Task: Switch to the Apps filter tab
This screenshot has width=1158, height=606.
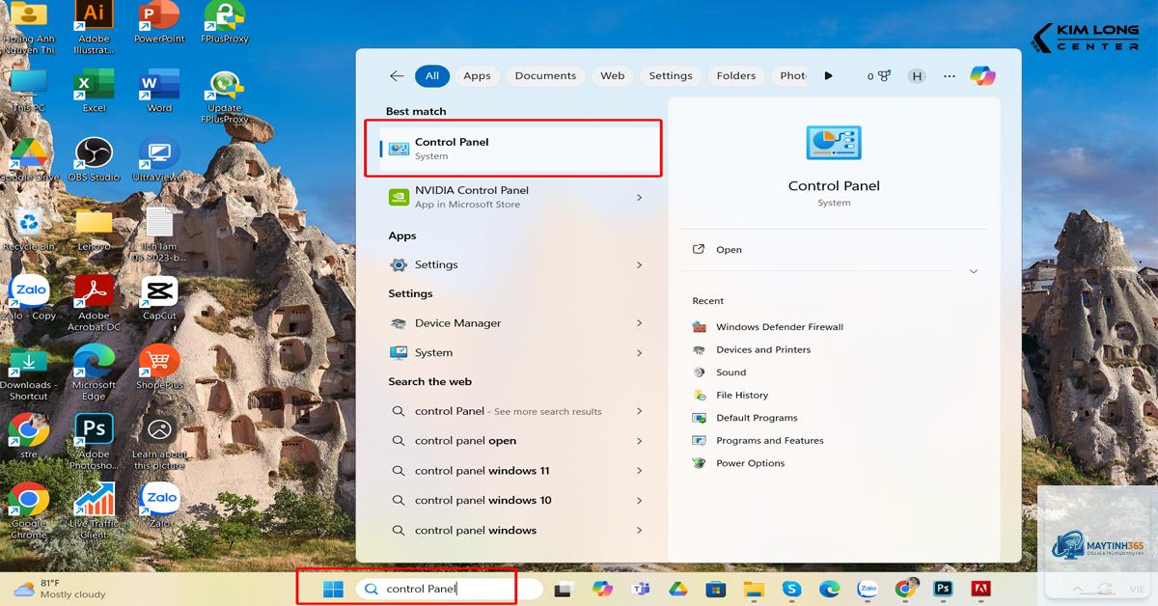Action: point(477,76)
